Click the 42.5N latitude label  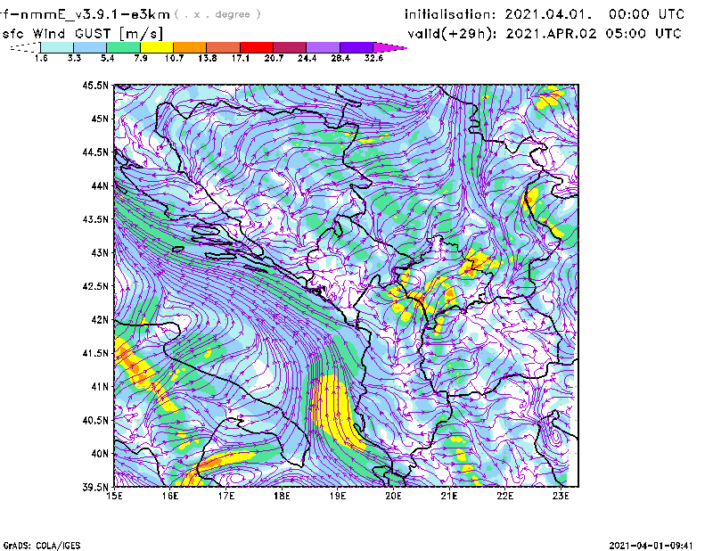[x=95, y=286]
